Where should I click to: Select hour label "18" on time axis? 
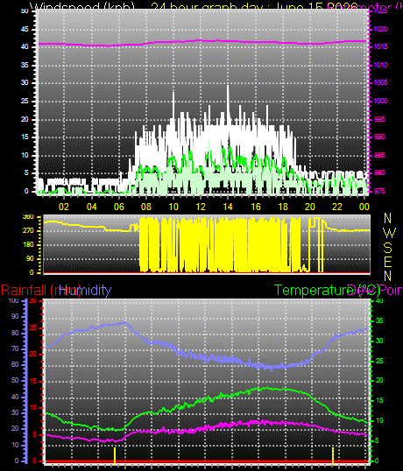tap(283, 207)
